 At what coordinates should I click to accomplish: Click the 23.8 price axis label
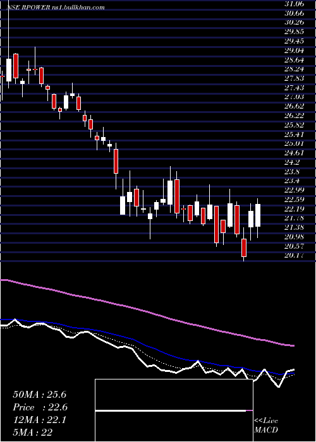tap(293, 171)
